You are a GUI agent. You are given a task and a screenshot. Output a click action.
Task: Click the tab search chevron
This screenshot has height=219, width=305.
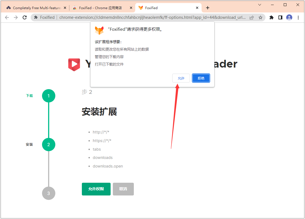[260, 5]
